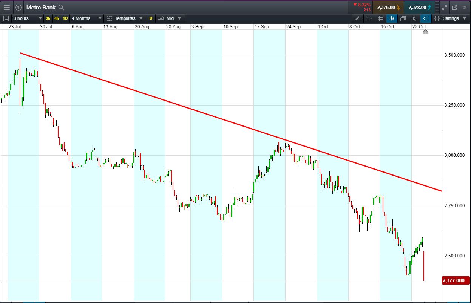Click the overlapping windows compare icon
Screen dimensions: 471x303
click(x=403, y=18)
